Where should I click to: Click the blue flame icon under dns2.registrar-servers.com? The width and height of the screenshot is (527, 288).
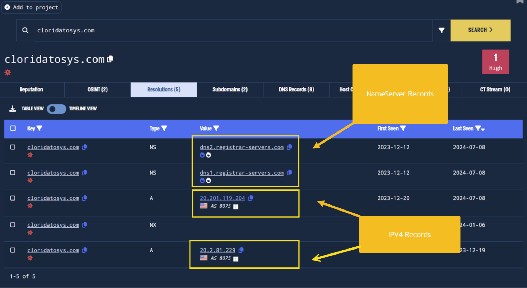click(x=202, y=155)
